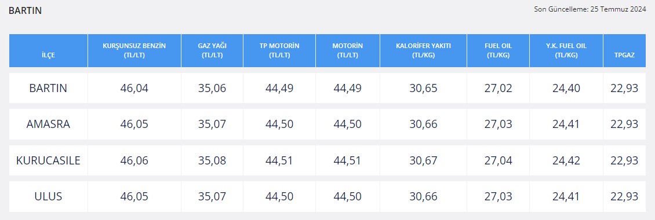Select the KURŞUNSUZ BENZİN column header

(134, 51)
